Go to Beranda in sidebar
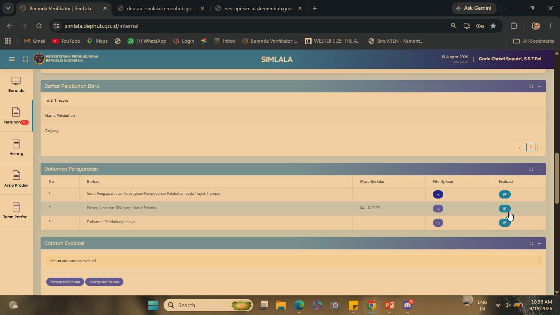Viewport: 560px width, 315px height. point(16,84)
